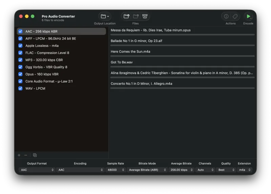
Task: Open the Quality Best dropdown
Action: pos(226,170)
